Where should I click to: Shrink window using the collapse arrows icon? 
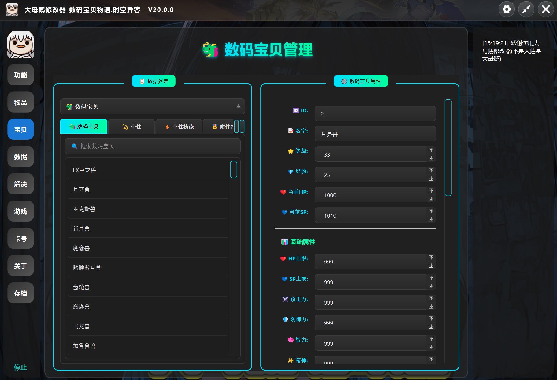[526, 9]
